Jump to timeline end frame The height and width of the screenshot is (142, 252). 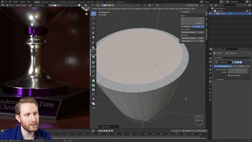112,131
